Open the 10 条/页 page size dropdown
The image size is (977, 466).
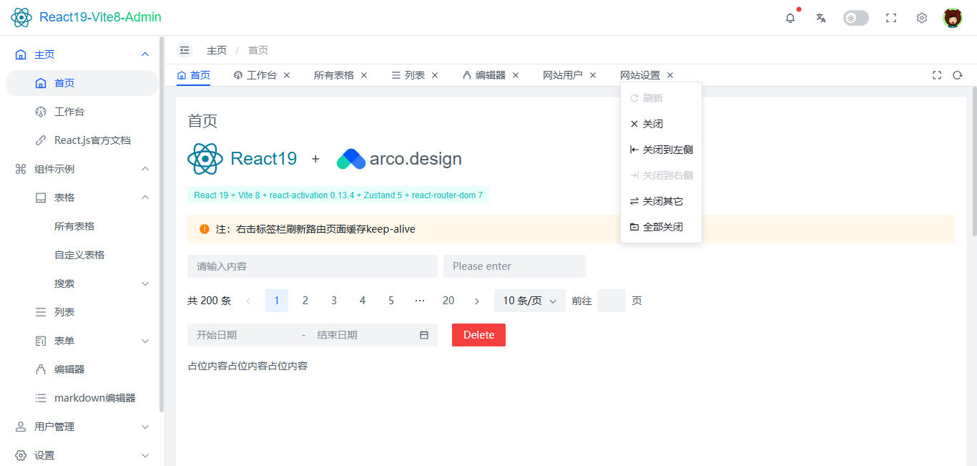[x=530, y=301]
